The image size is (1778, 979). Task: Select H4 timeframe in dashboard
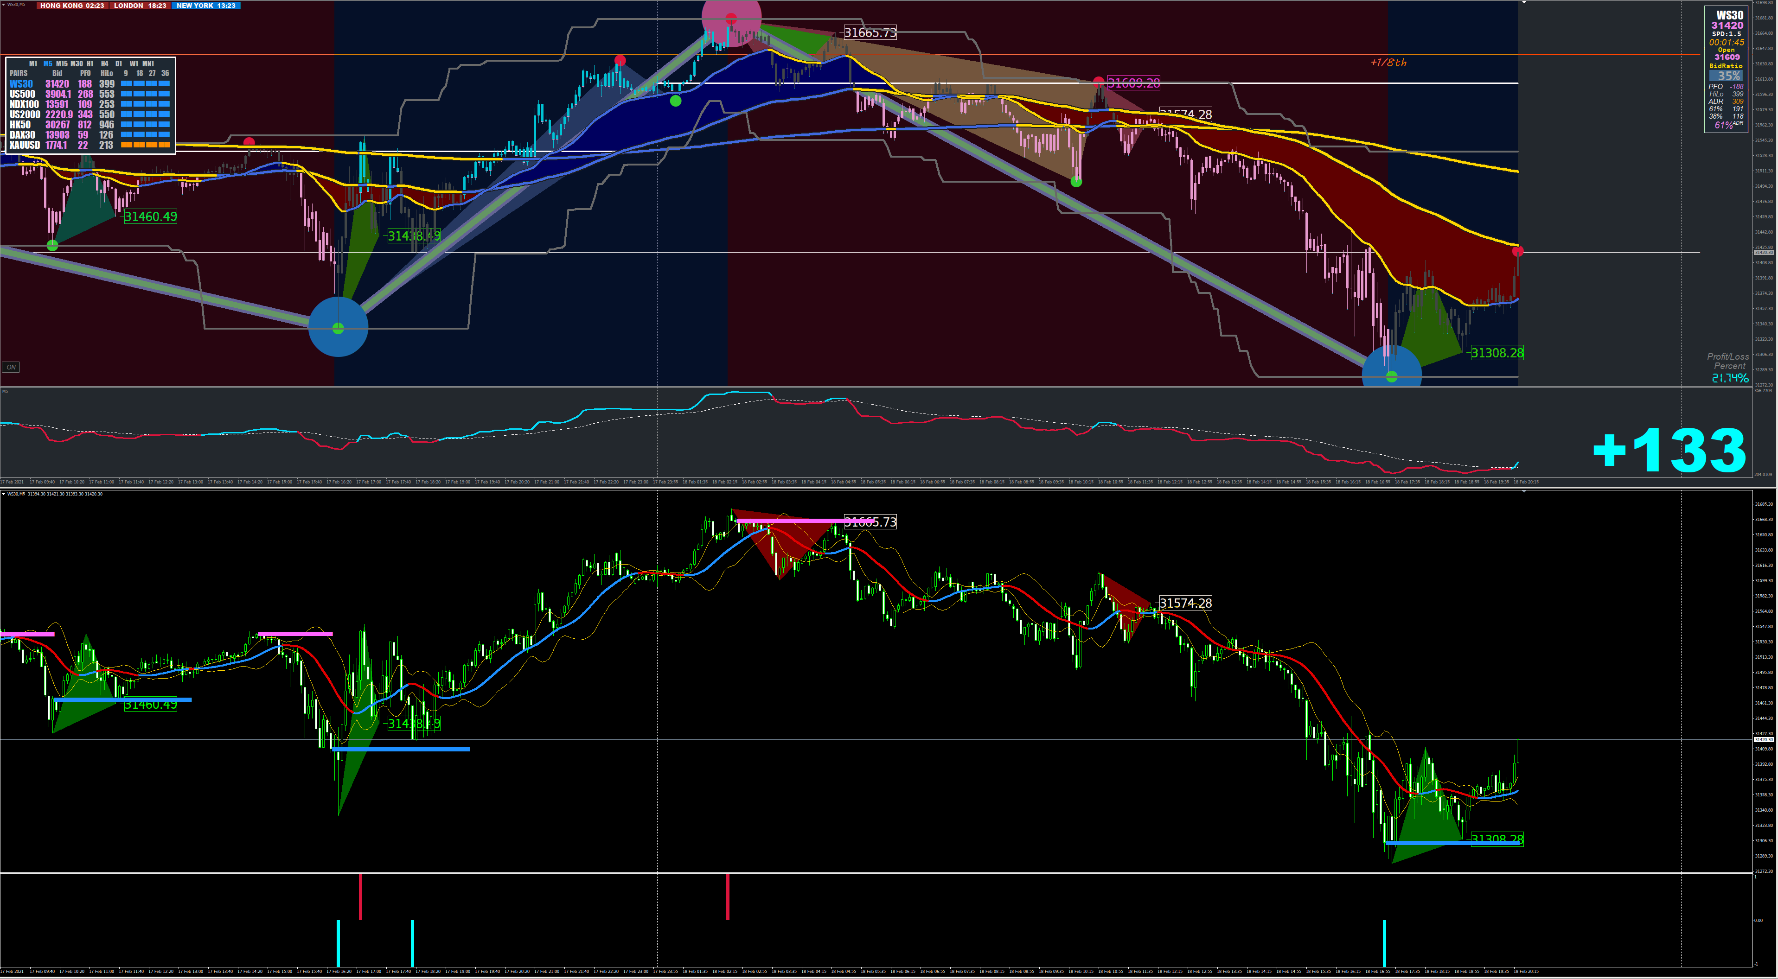104,64
